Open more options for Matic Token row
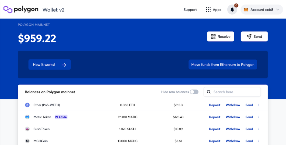Screen dimensions: 286x145 point(259,117)
